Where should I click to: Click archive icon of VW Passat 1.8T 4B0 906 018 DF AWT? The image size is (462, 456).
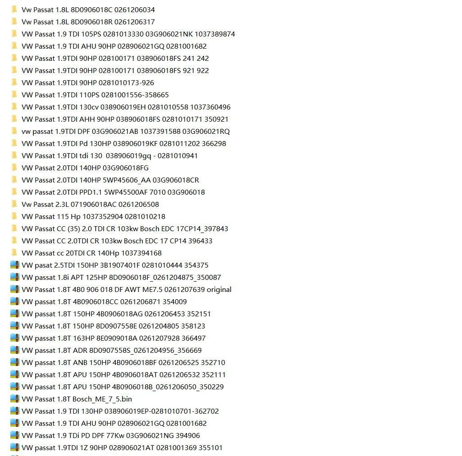point(15,289)
